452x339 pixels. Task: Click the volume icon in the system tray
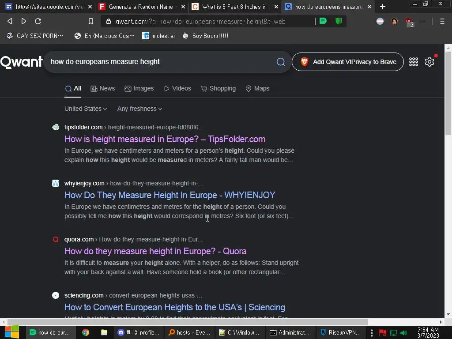coord(404,333)
